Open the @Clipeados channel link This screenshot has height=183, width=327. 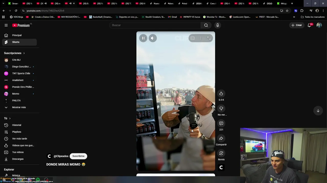click(x=61, y=156)
